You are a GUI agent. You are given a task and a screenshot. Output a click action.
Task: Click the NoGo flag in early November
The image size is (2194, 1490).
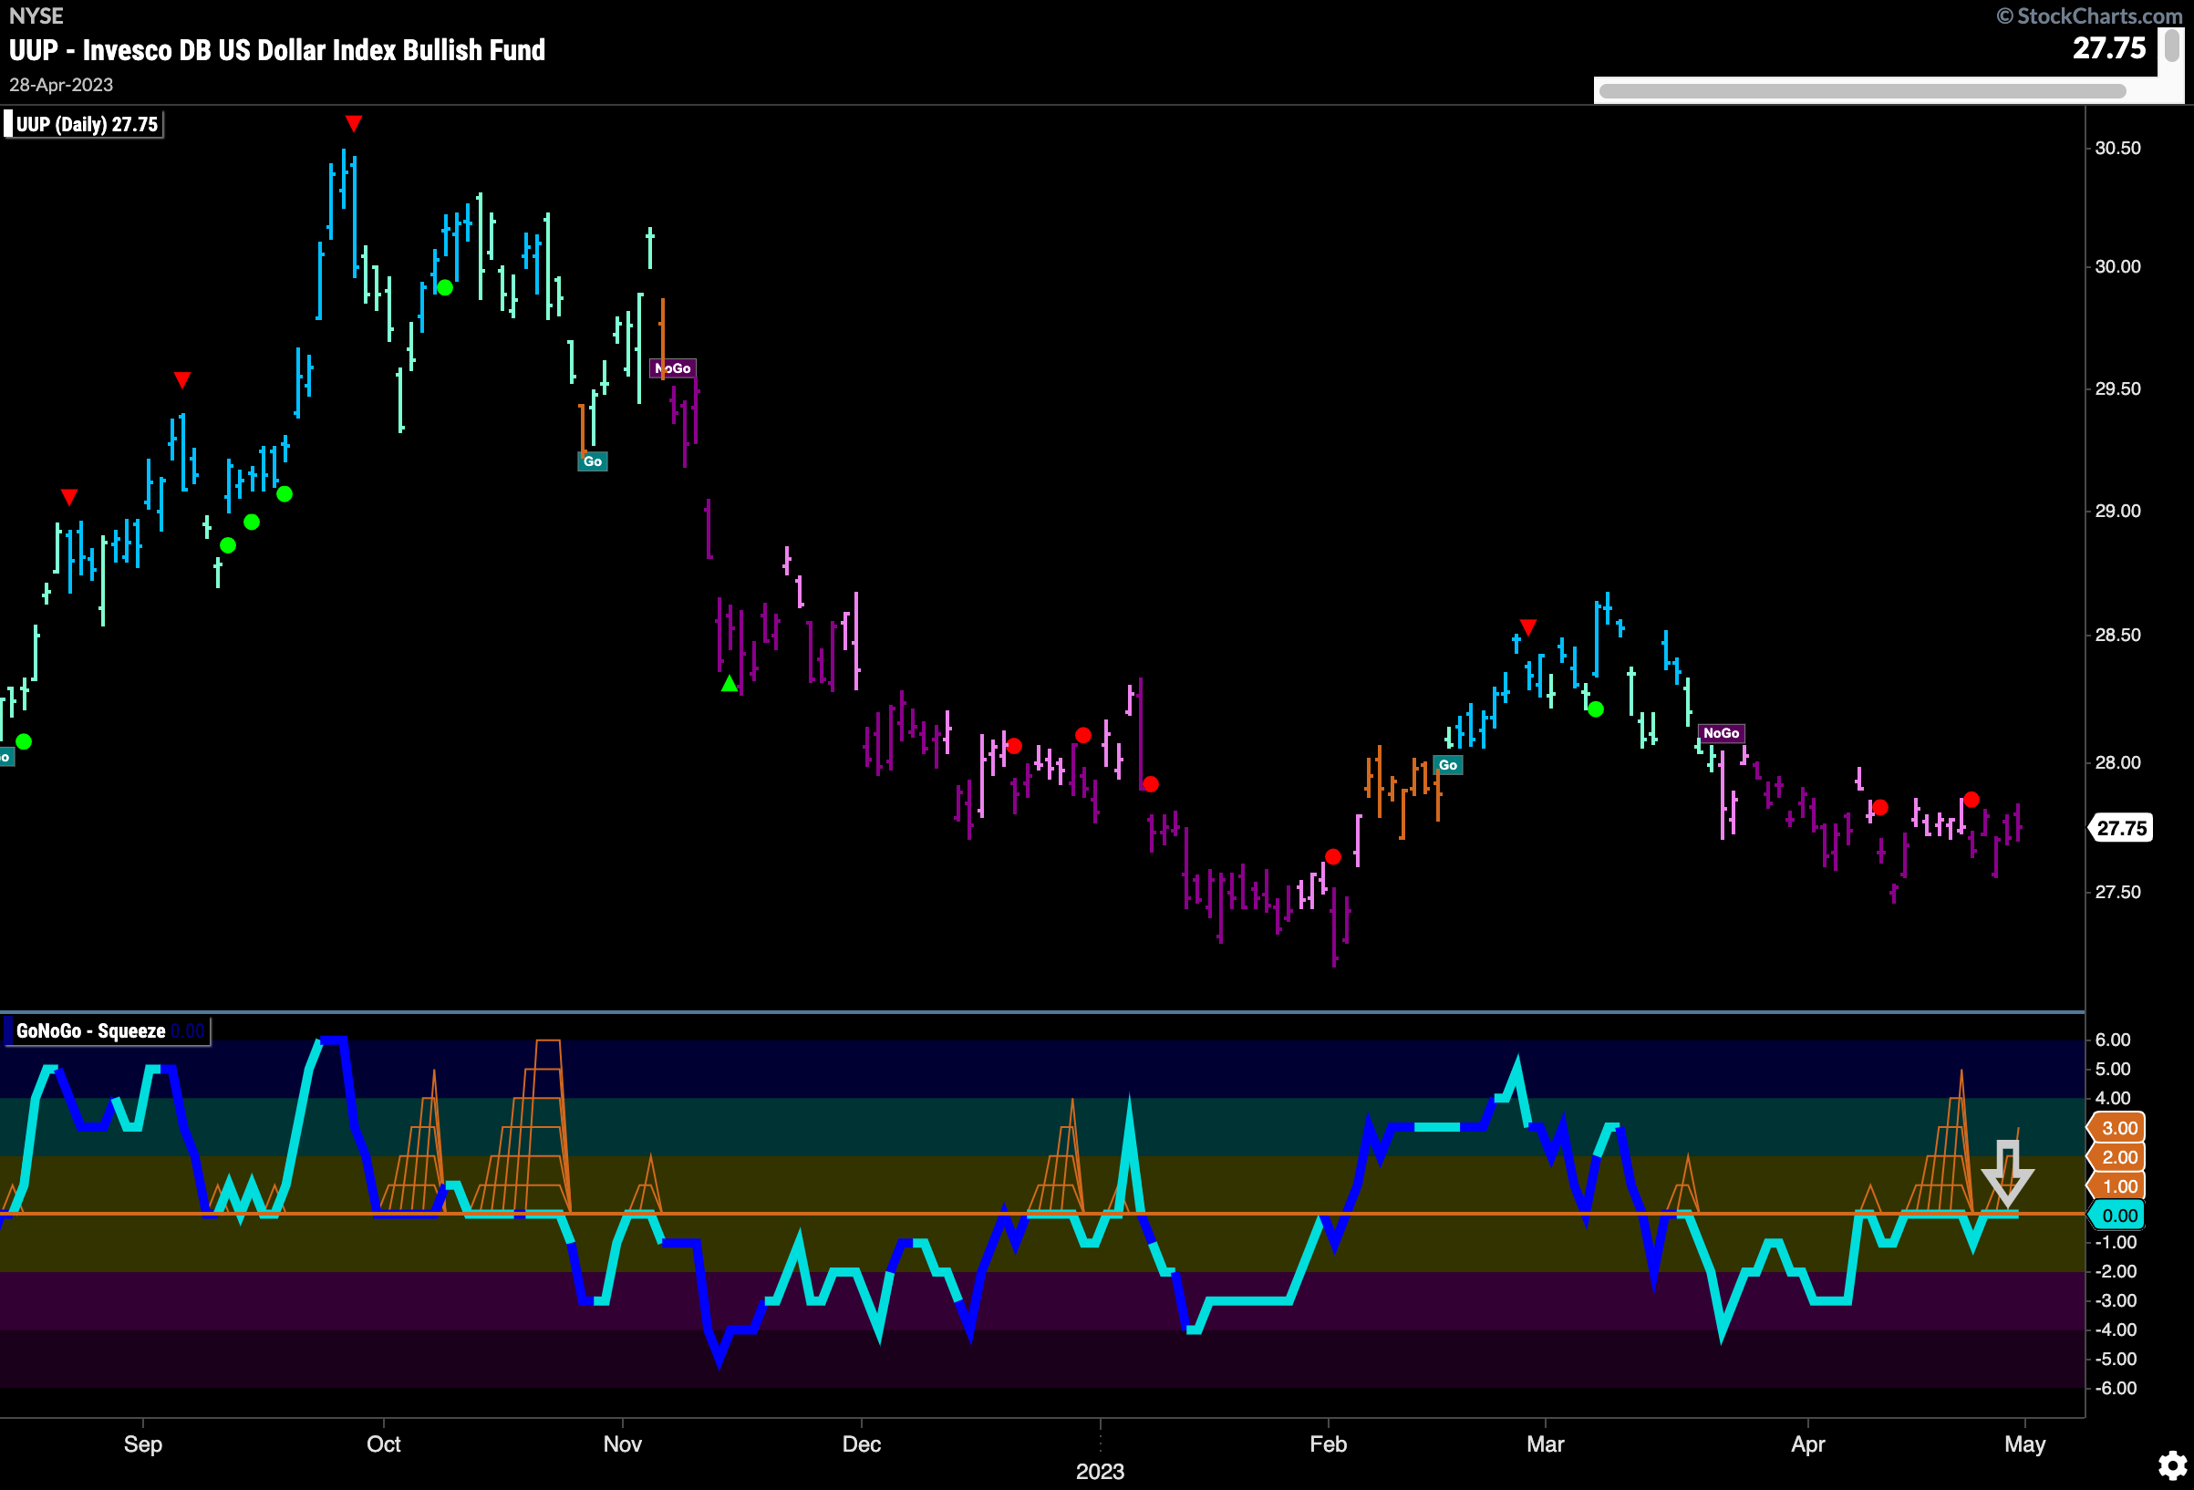673,368
